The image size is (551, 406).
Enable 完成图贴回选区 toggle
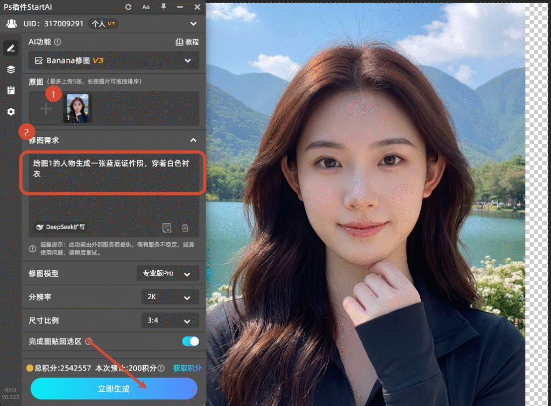click(x=189, y=341)
